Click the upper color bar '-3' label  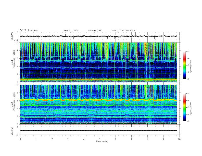pyautogui.click(x=188, y=51)
